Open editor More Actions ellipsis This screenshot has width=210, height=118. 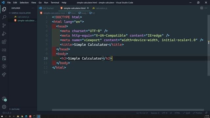point(206,8)
